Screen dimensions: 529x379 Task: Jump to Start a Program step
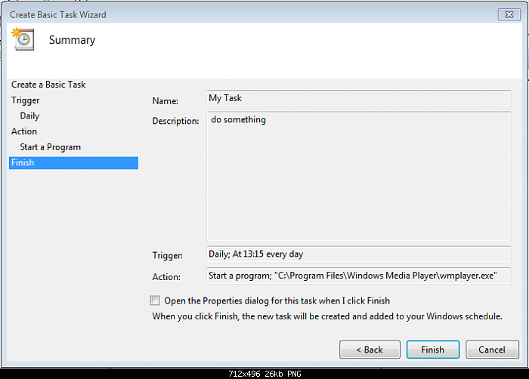(51, 147)
